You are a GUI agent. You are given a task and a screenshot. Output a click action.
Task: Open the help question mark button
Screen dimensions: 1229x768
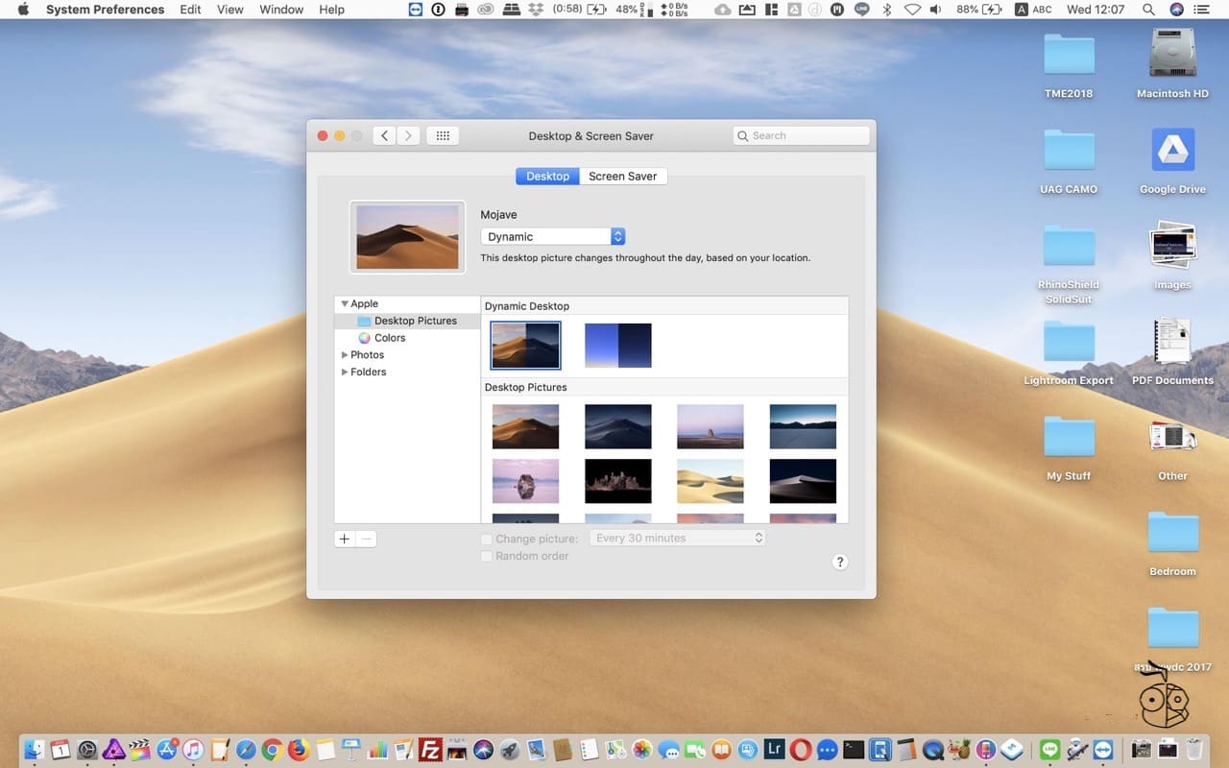(840, 563)
